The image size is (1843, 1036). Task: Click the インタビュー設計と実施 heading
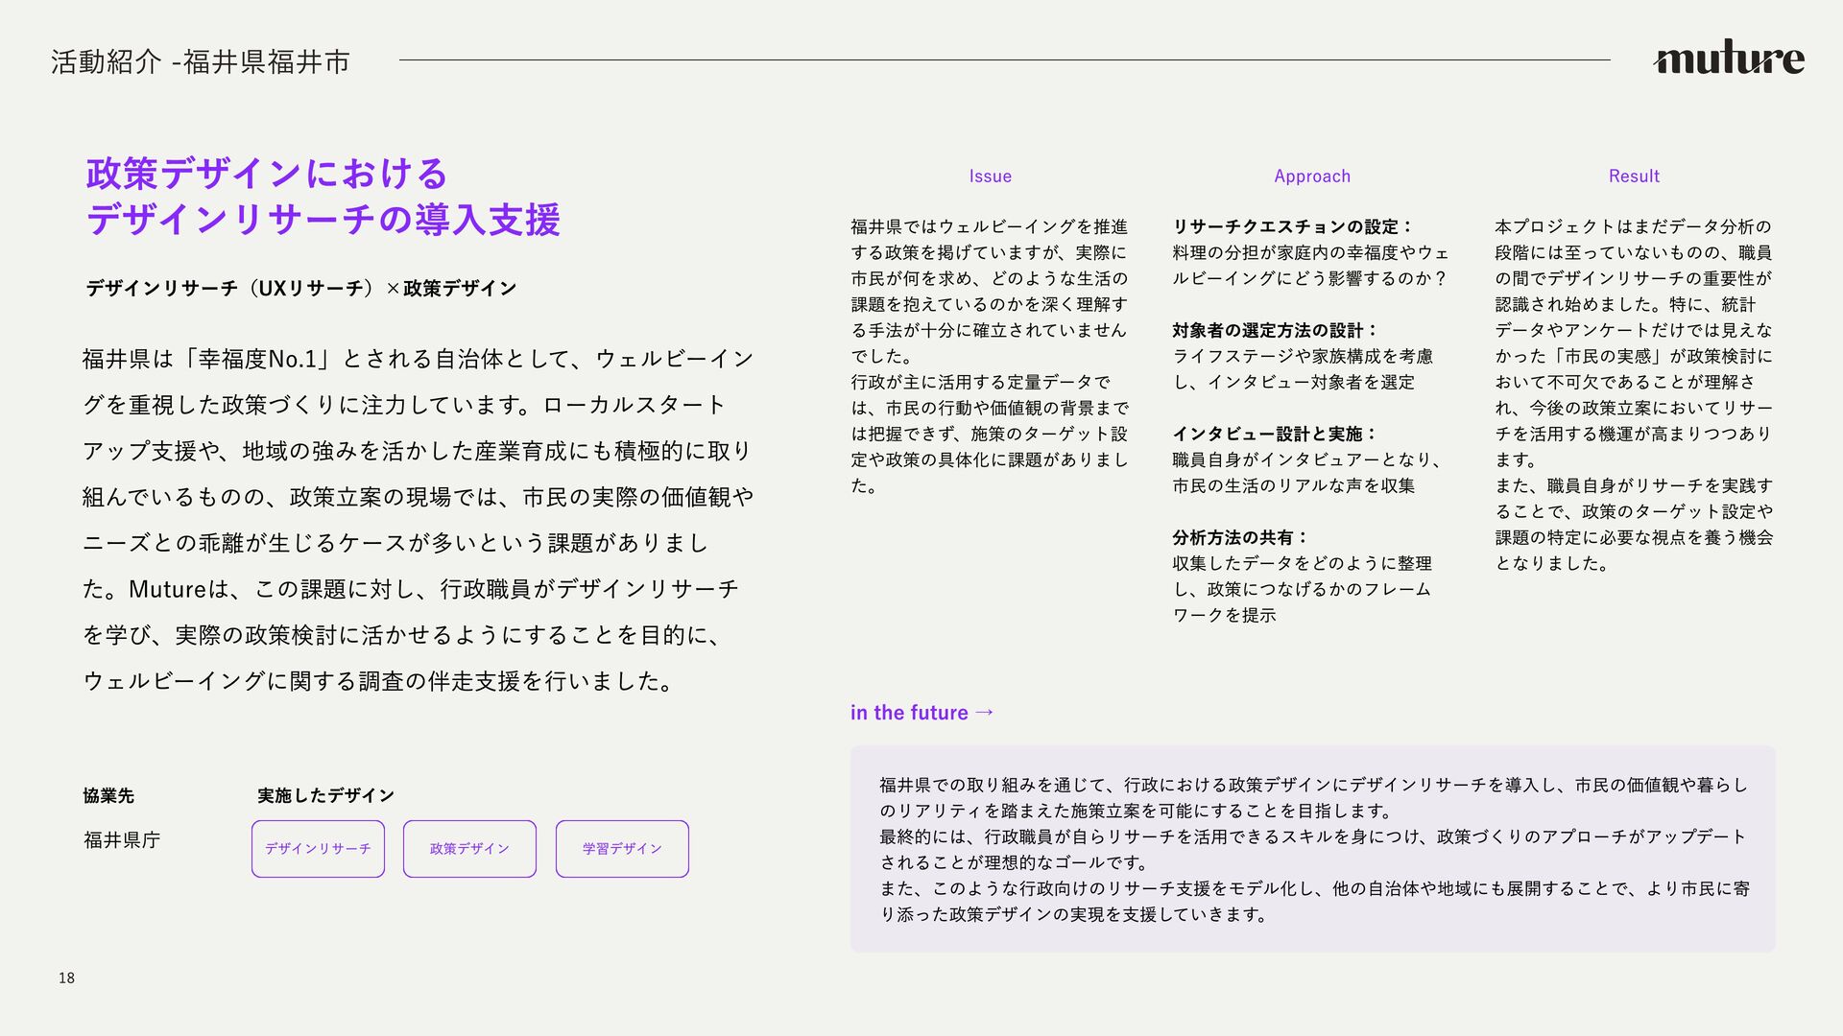point(1274,435)
